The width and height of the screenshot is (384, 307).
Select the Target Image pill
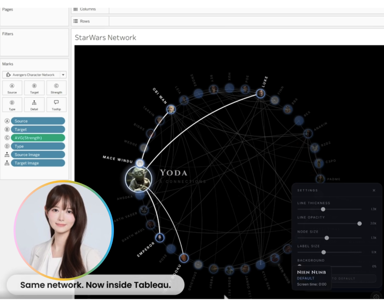(x=38, y=163)
